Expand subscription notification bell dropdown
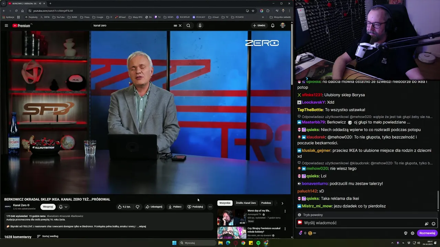The image size is (440, 247). click(x=63, y=207)
